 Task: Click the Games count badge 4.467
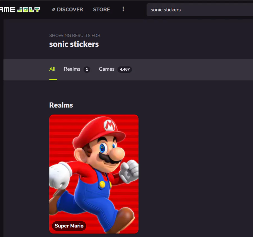(x=125, y=70)
